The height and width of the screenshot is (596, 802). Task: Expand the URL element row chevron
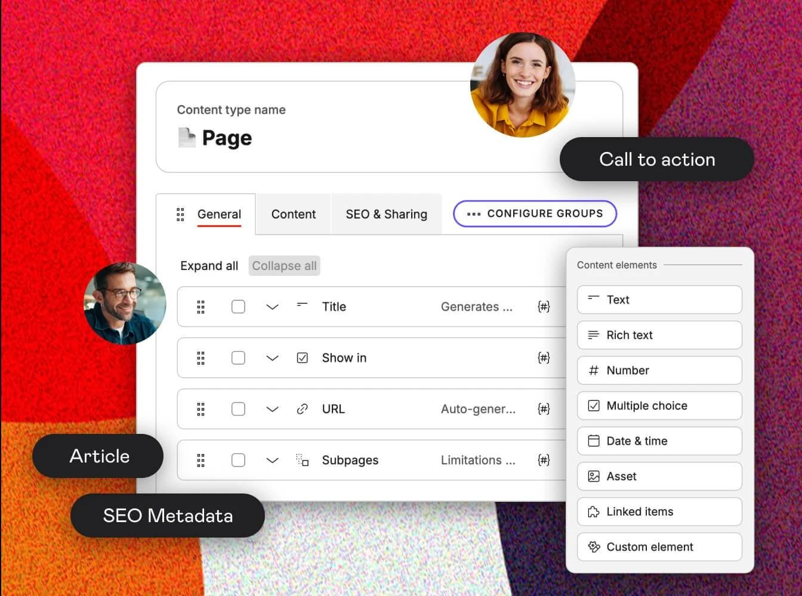pyautogui.click(x=272, y=409)
